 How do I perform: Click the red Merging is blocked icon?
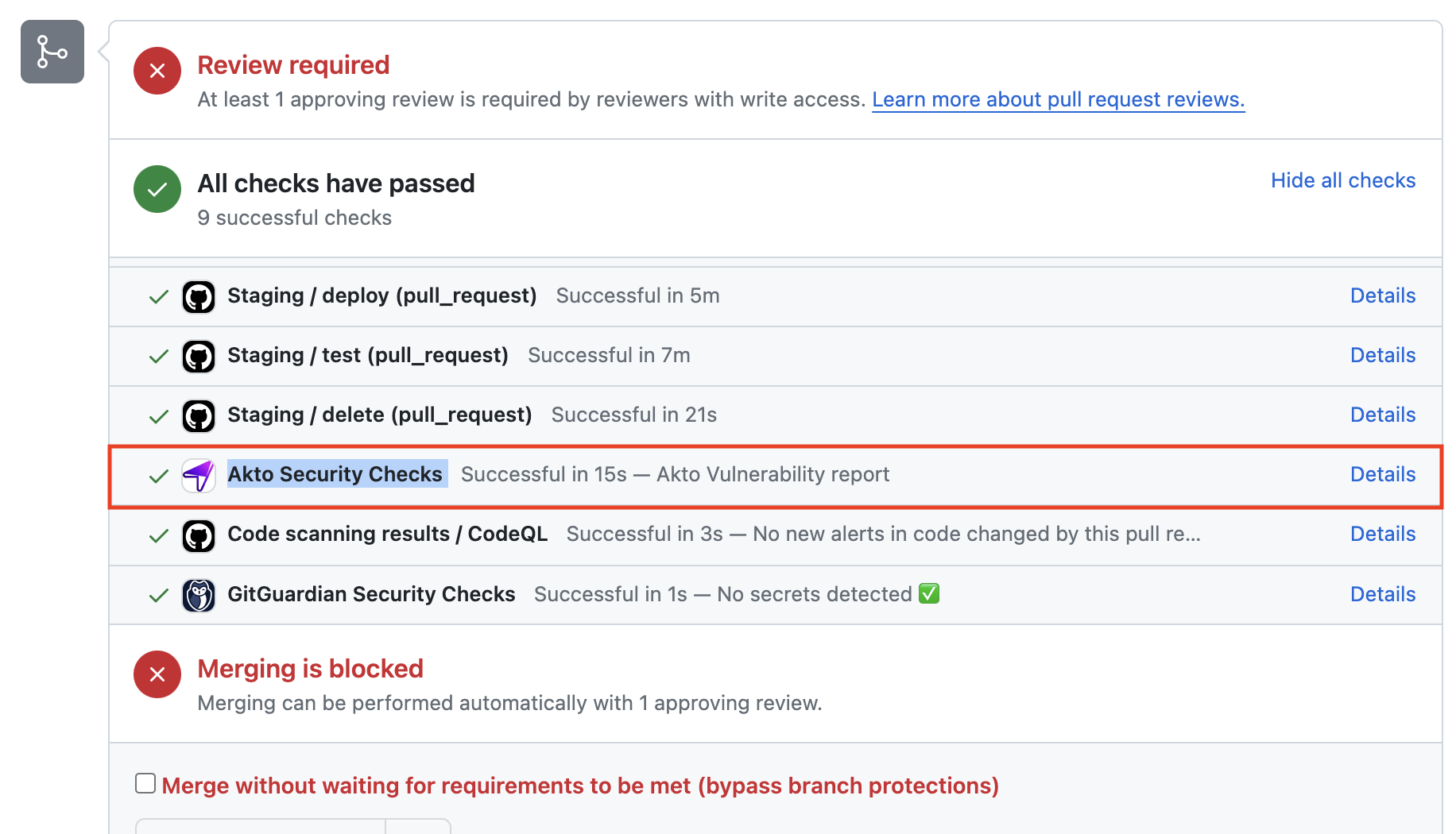157,674
